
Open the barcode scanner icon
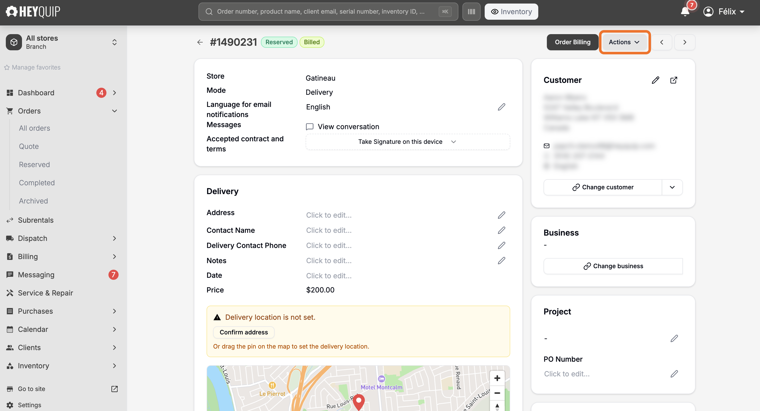click(x=471, y=12)
